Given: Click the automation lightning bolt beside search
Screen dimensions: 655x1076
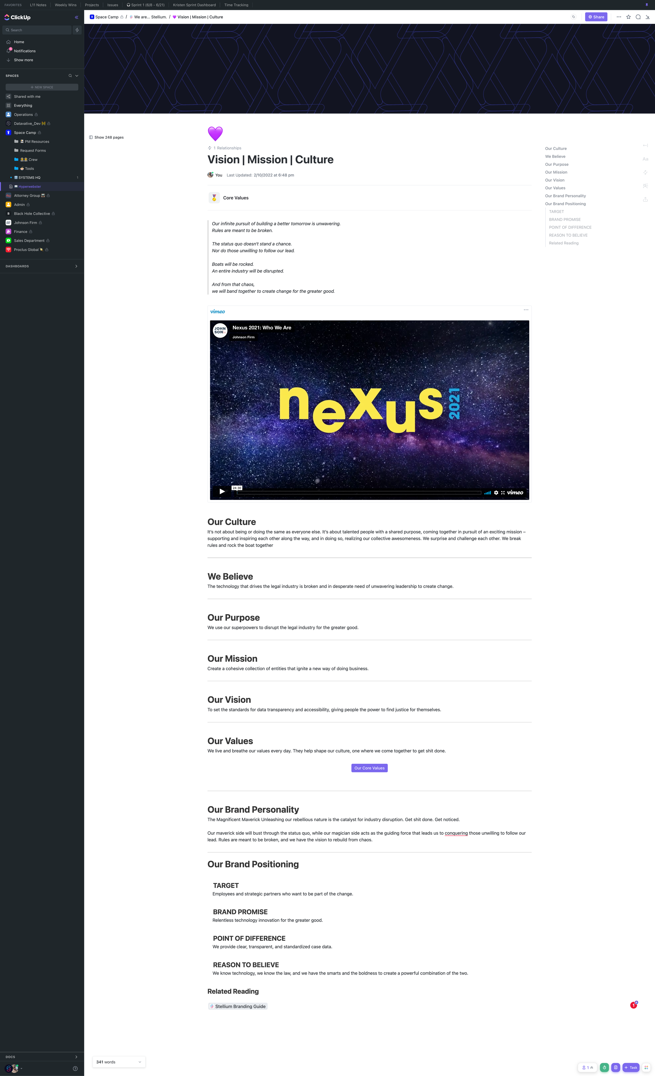Looking at the screenshot, I should 77,30.
